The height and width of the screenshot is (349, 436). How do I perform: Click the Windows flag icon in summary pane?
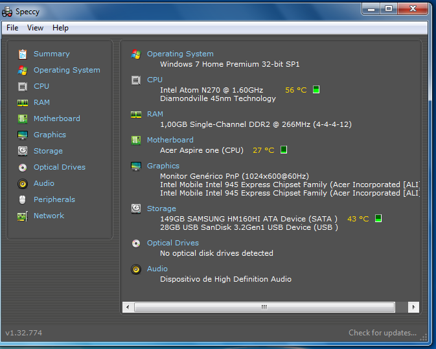[136, 54]
